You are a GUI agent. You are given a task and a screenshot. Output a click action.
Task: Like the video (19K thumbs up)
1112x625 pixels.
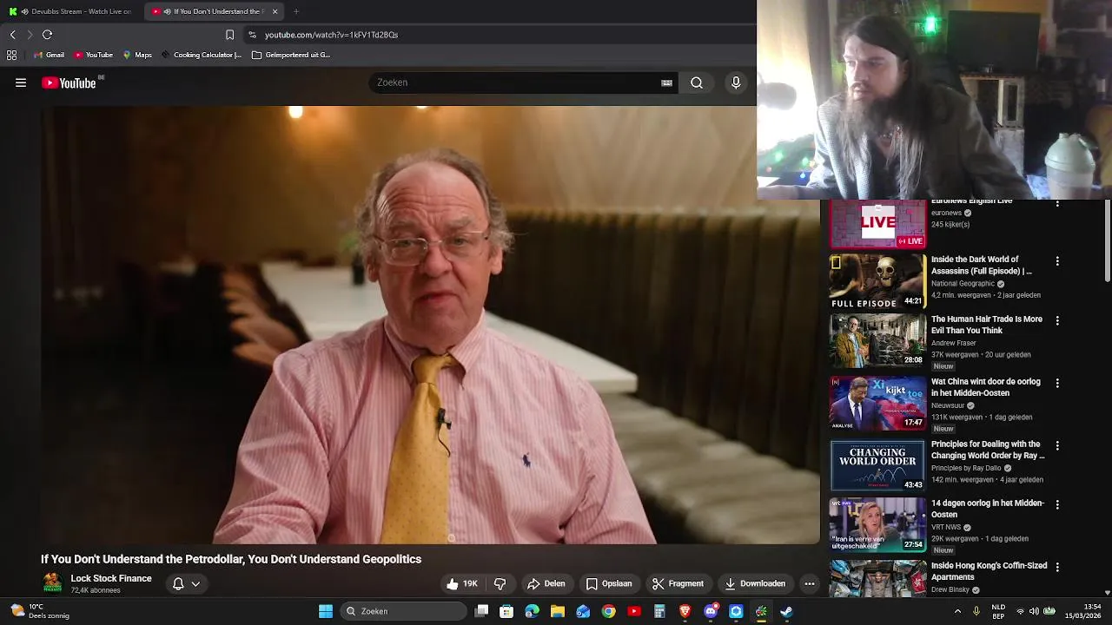click(461, 584)
